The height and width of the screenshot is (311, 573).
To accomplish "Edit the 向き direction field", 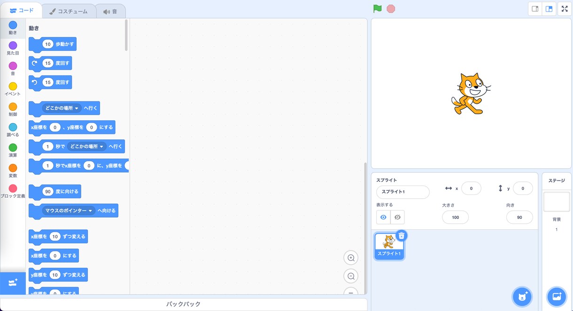I will [519, 217].
